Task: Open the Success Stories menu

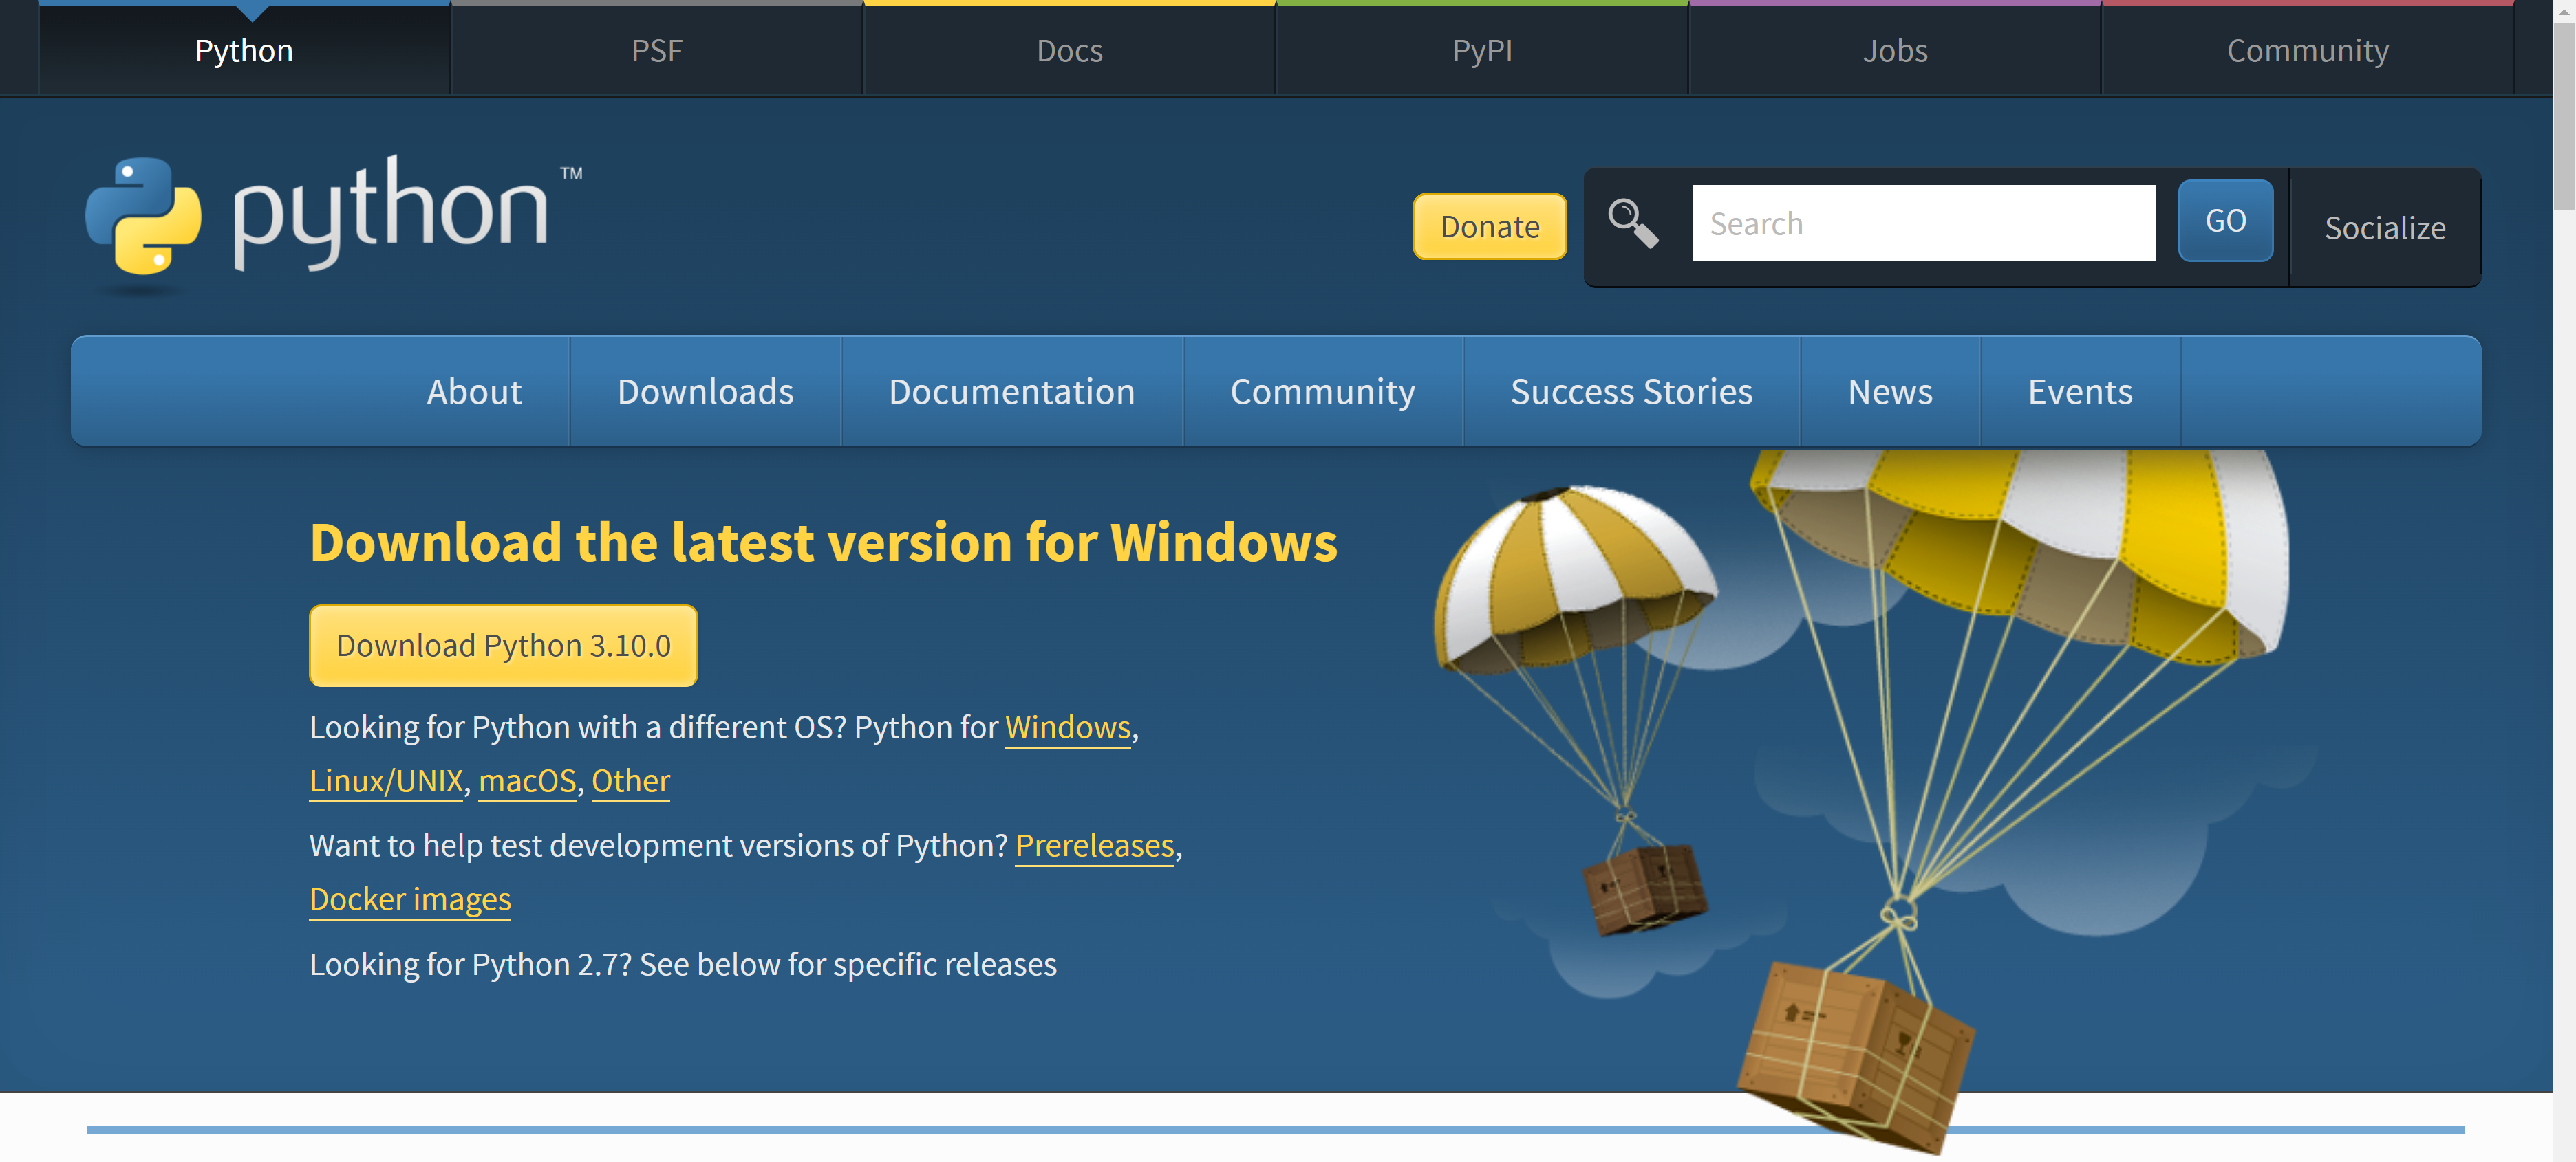Action: [x=1632, y=392]
